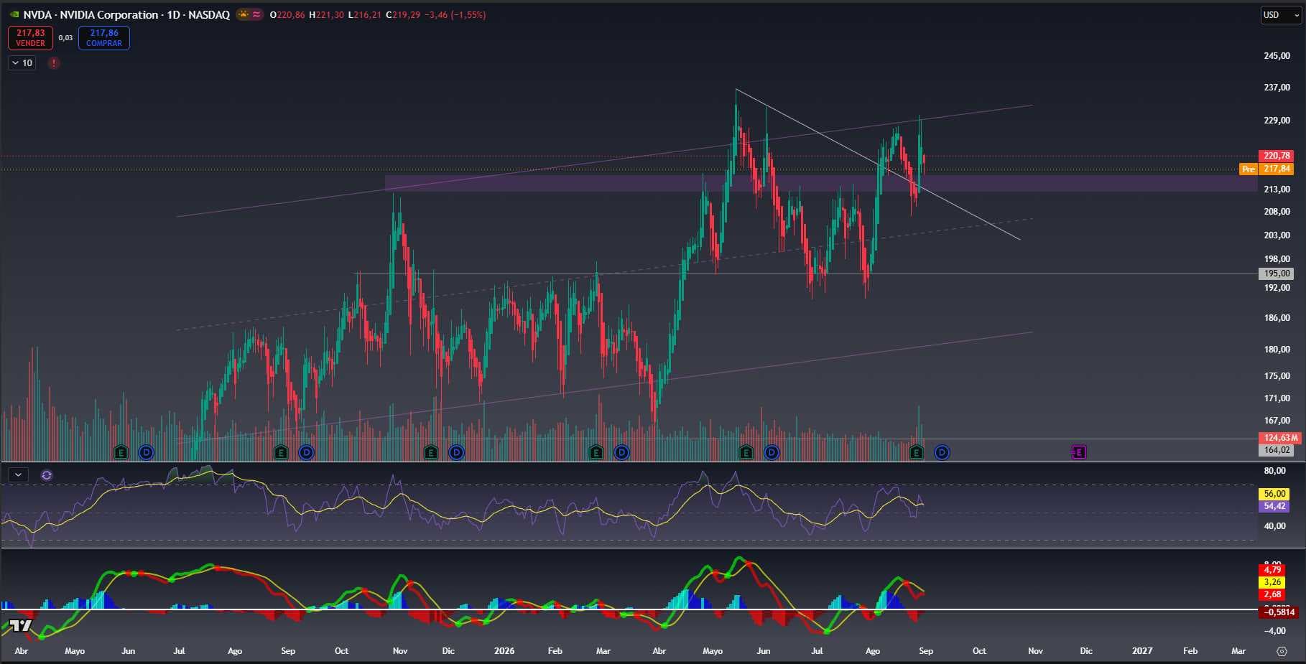Open chart settings gear icon near the time axis
Viewport: 1306px width, 664px height.
coord(1282,651)
